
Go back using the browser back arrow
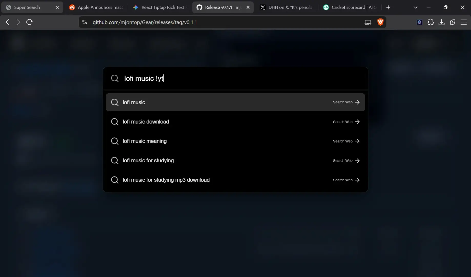click(x=7, y=22)
